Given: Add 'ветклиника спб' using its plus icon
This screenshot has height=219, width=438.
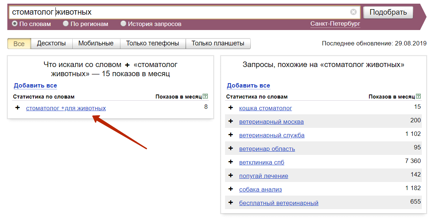Looking at the screenshot, I should (231, 162).
